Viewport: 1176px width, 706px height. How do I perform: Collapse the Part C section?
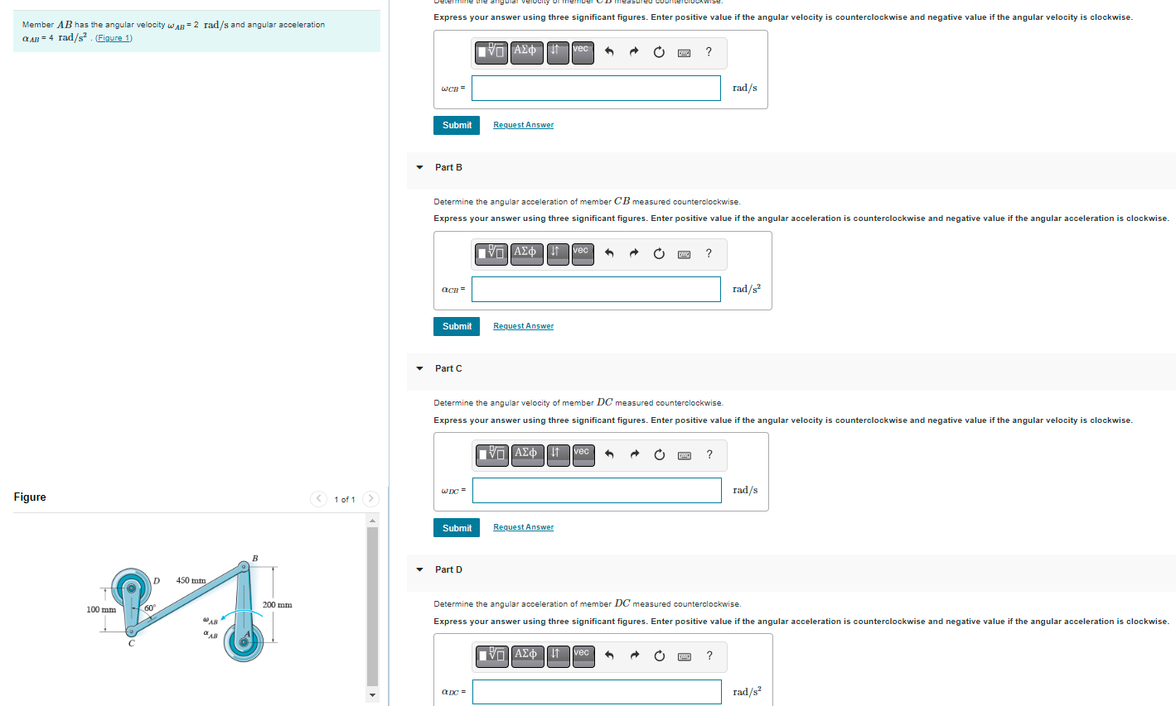click(419, 368)
